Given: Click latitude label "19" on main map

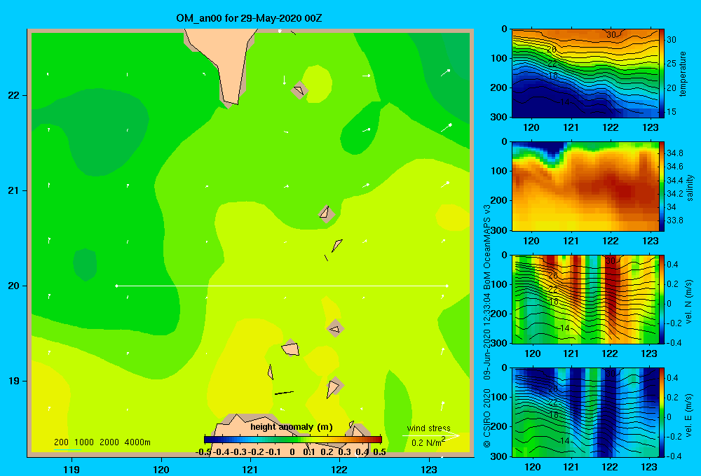Looking at the screenshot, I should (x=13, y=381).
